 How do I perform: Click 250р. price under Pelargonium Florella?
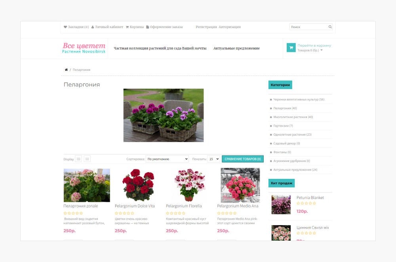click(172, 231)
